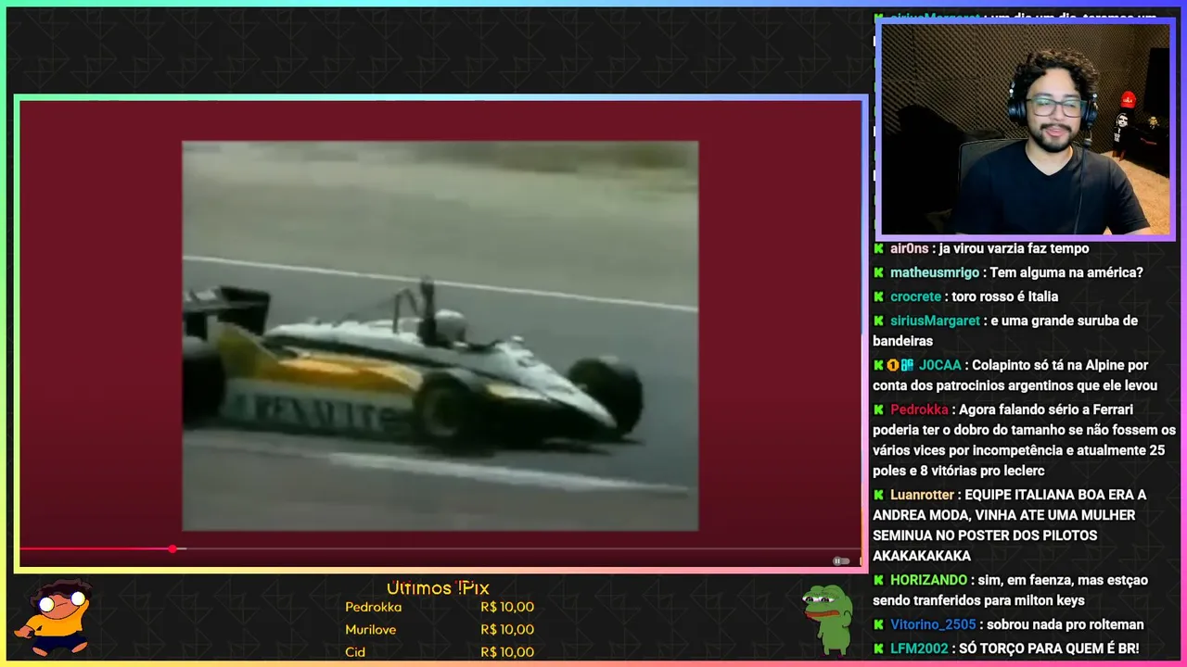Open siriusMargaret username above 'e uma grande suruba'
The image size is (1187, 667).
pos(935,321)
